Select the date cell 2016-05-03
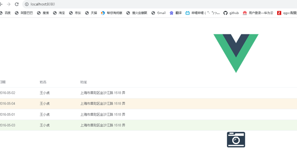Screen dimensions: 297x155 [x=8, y=125]
